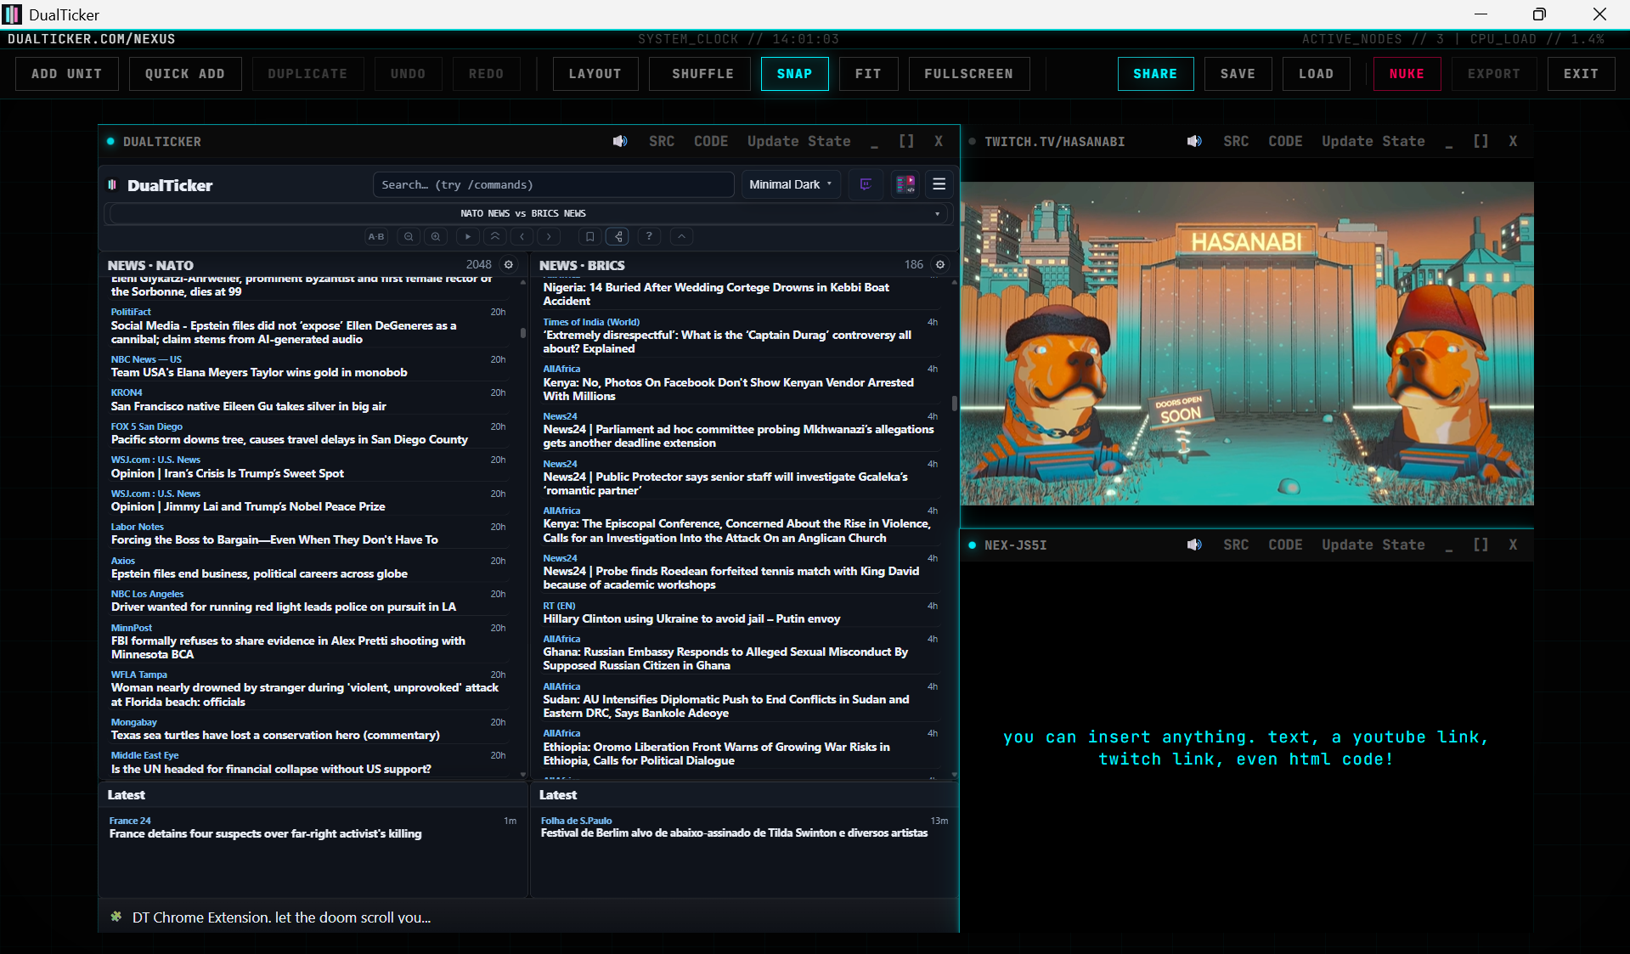Click the bookmark icon in the ticker toolbar
The height and width of the screenshot is (954, 1630).
(590, 236)
